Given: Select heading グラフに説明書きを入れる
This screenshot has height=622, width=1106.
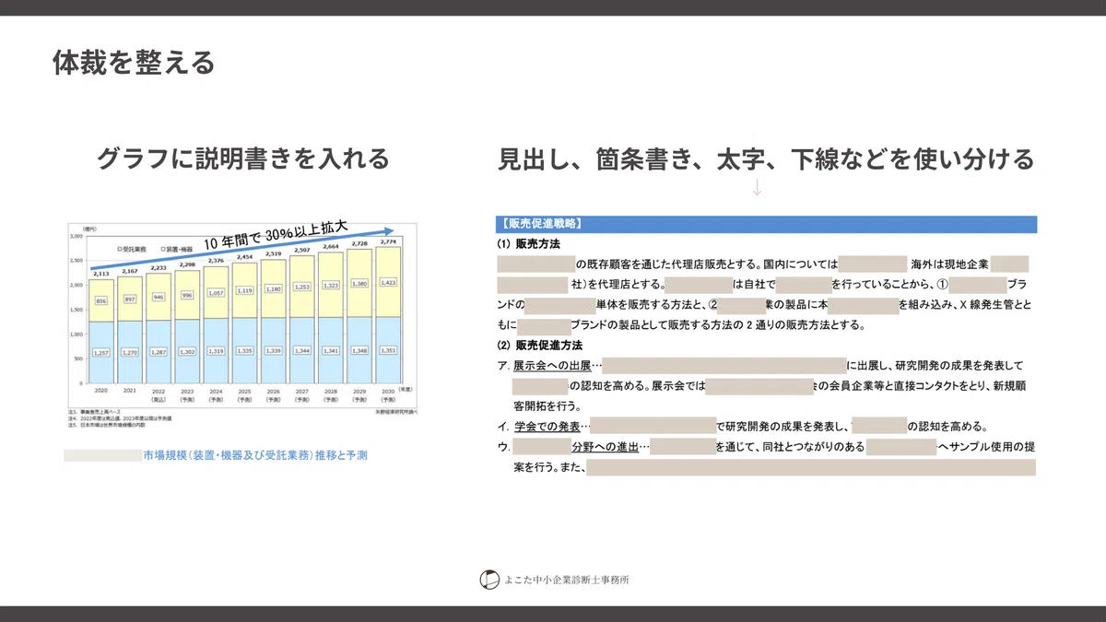Looking at the screenshot, I should point(242,158).
